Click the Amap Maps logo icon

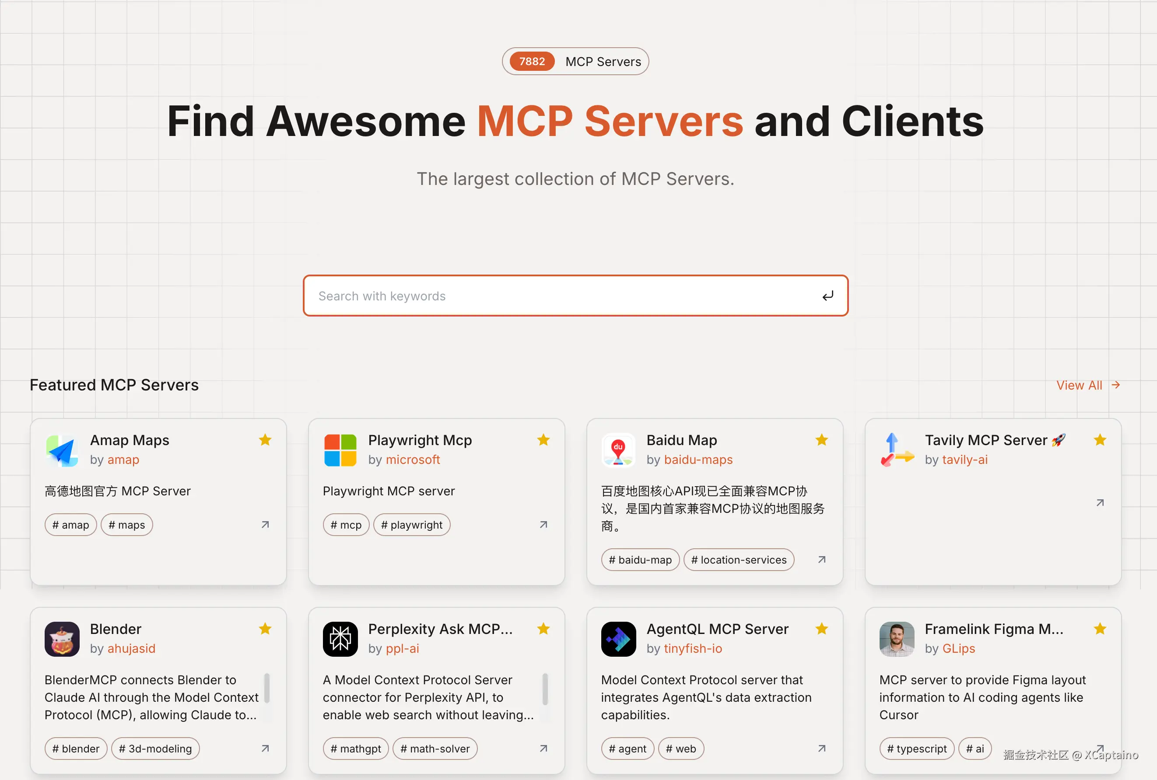point(62,450)
